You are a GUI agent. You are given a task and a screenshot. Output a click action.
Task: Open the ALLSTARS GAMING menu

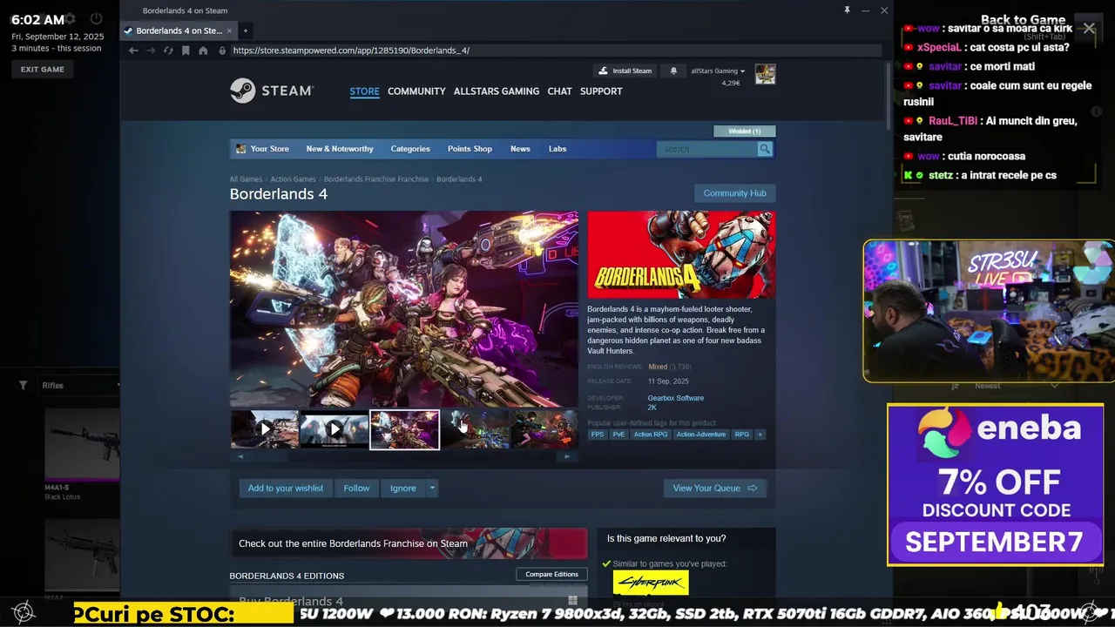coord(497,91)
